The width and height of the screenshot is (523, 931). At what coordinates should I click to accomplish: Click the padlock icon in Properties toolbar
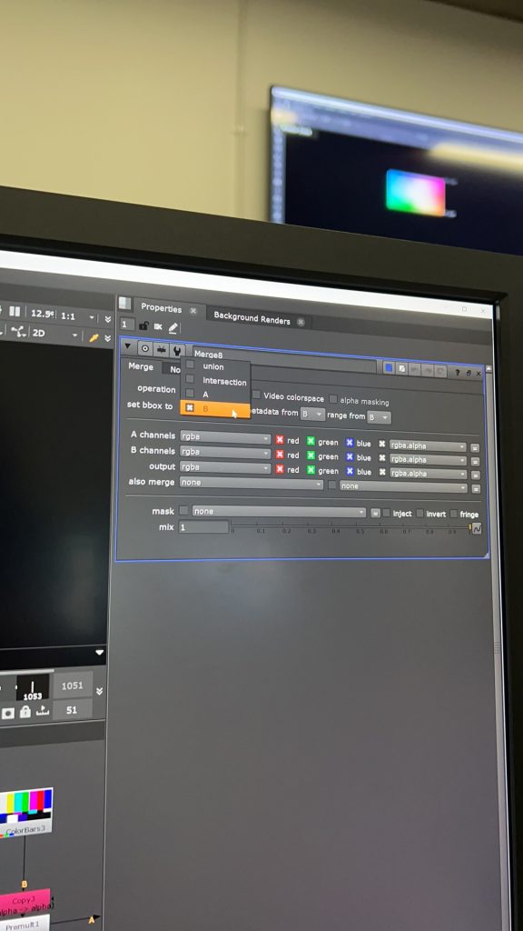pyautogui.click(x=143, y=326)
